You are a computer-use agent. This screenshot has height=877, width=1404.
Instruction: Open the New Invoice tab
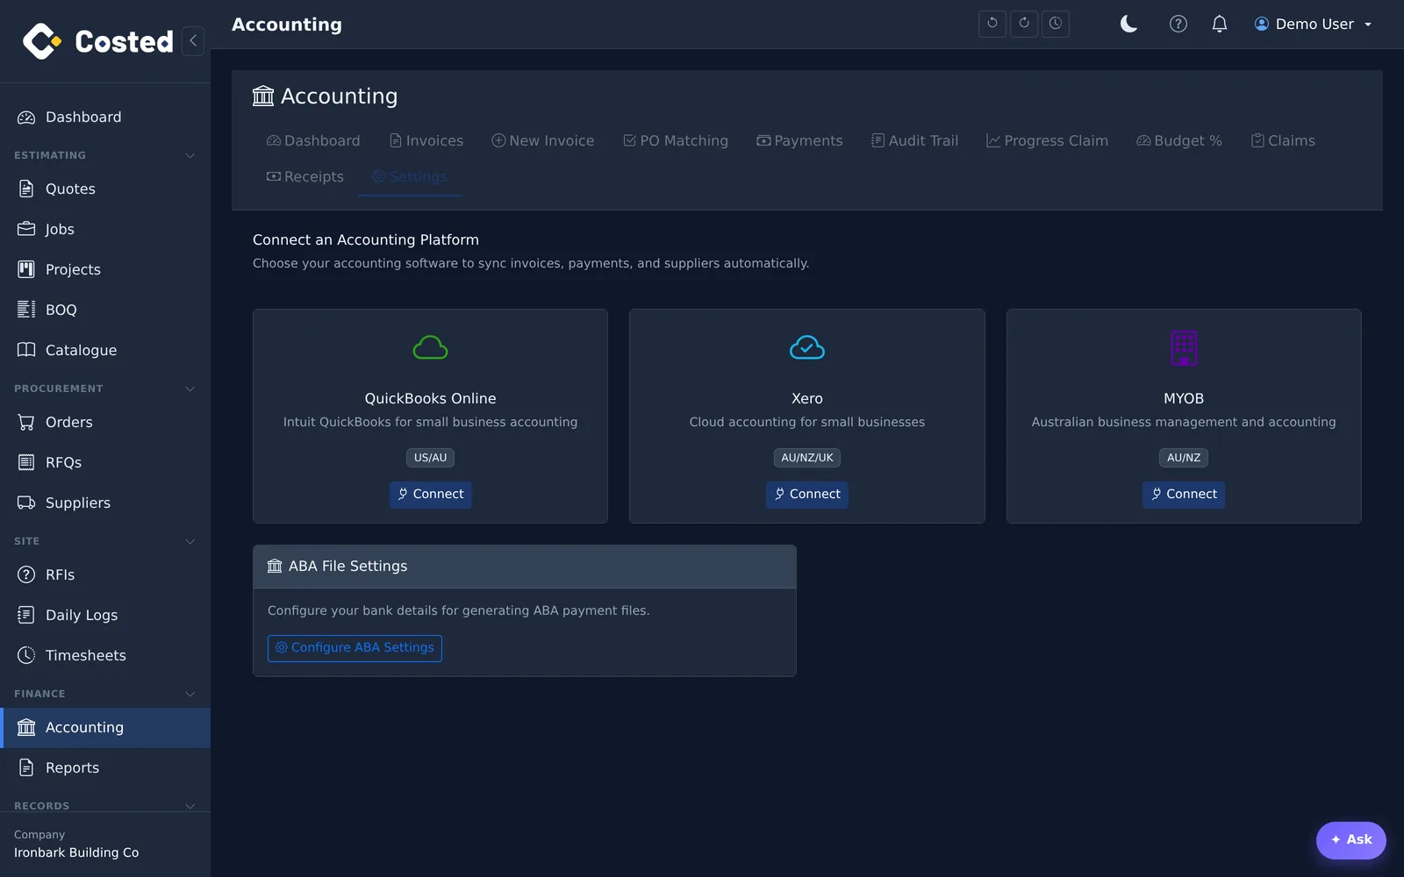pyautogui.click(x=543, y=141)
